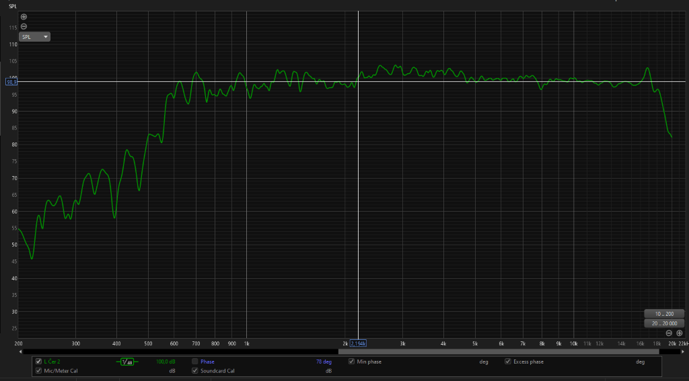Click the 115 dB axis label
The width and height of the screenshot is (689, 381).
(x=13, y=28)
